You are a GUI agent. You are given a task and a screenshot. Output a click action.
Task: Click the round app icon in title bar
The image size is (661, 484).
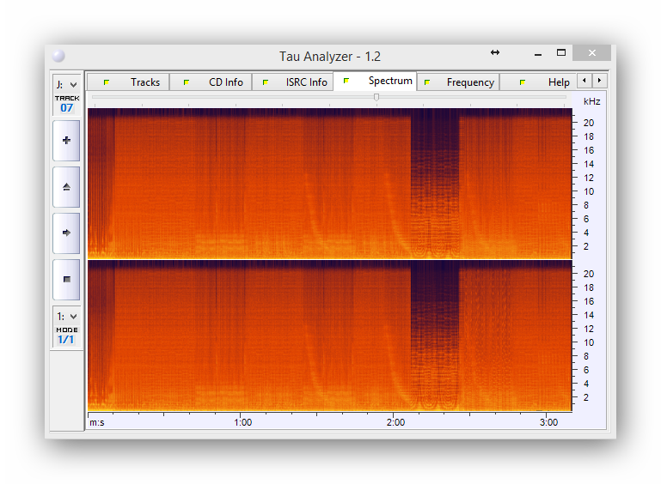coord(58,56)
